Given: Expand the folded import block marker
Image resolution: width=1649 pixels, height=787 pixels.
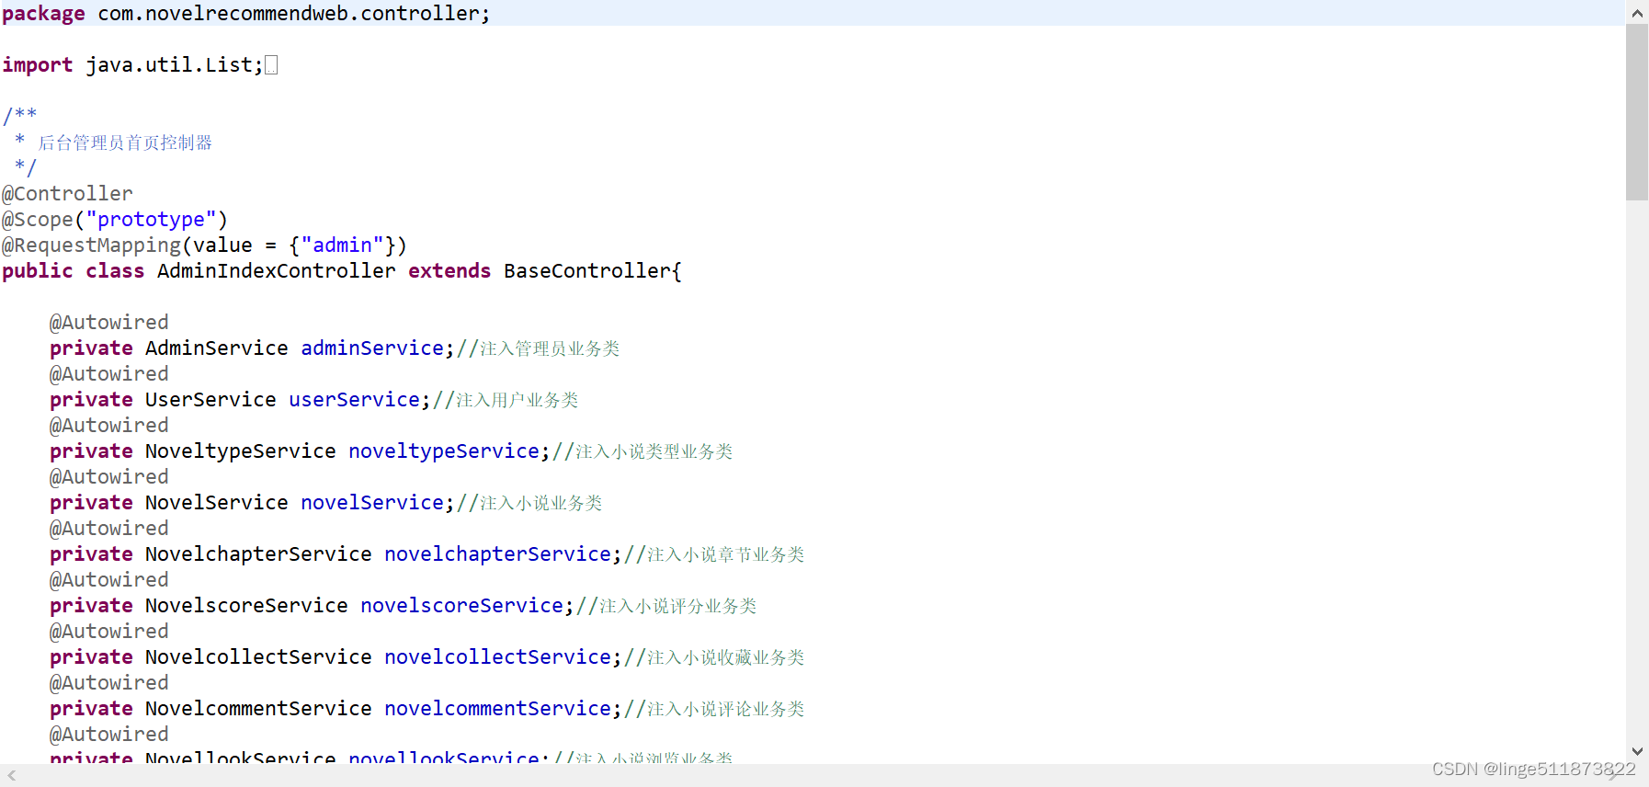Looking at the screenshot, I should click(271, 65).
